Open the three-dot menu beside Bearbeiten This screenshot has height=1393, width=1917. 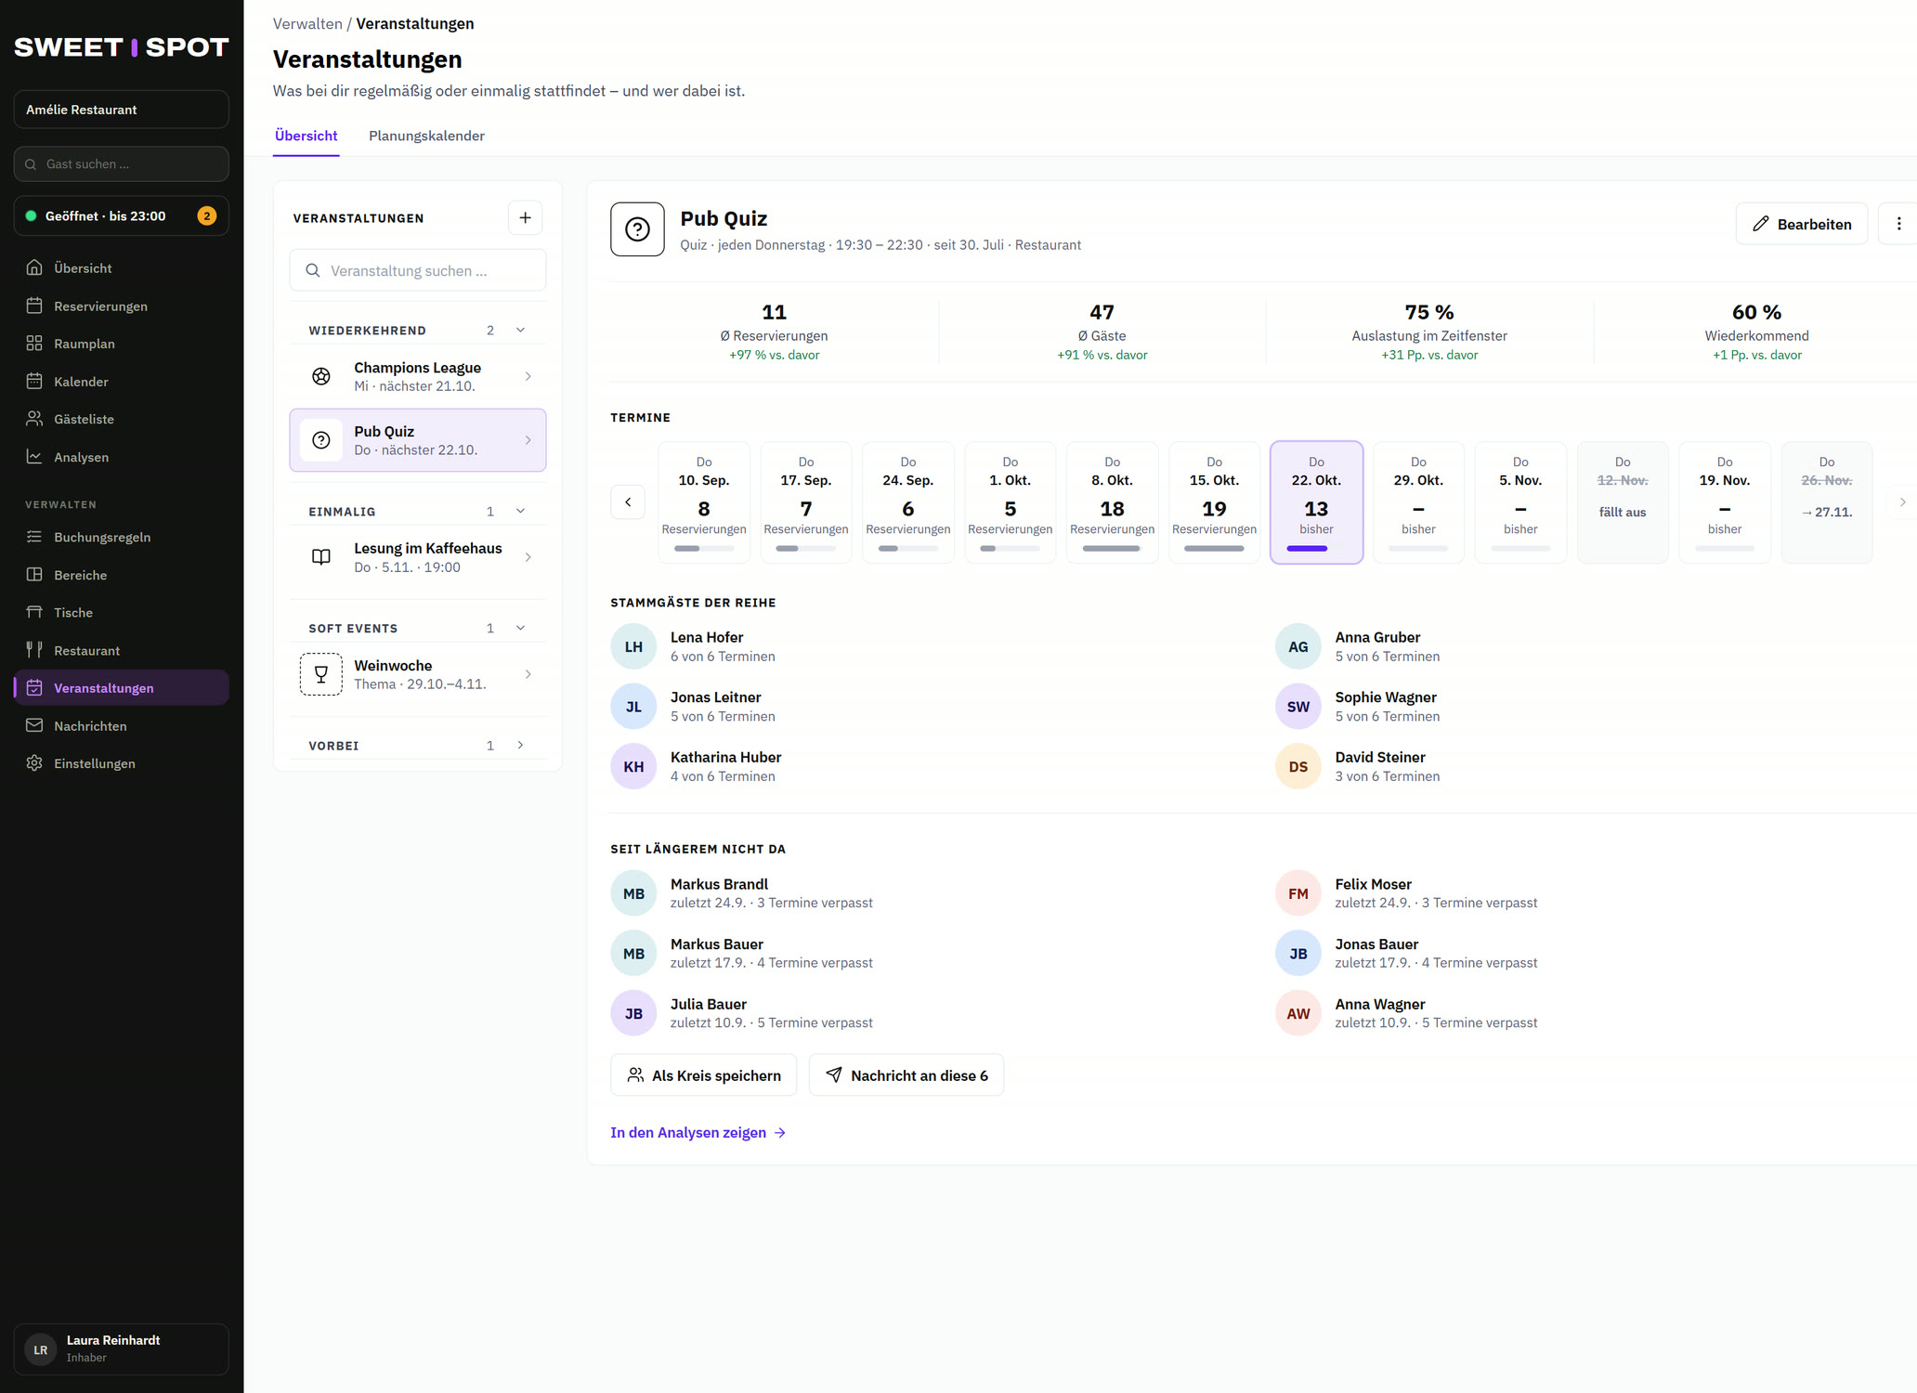1898,224
